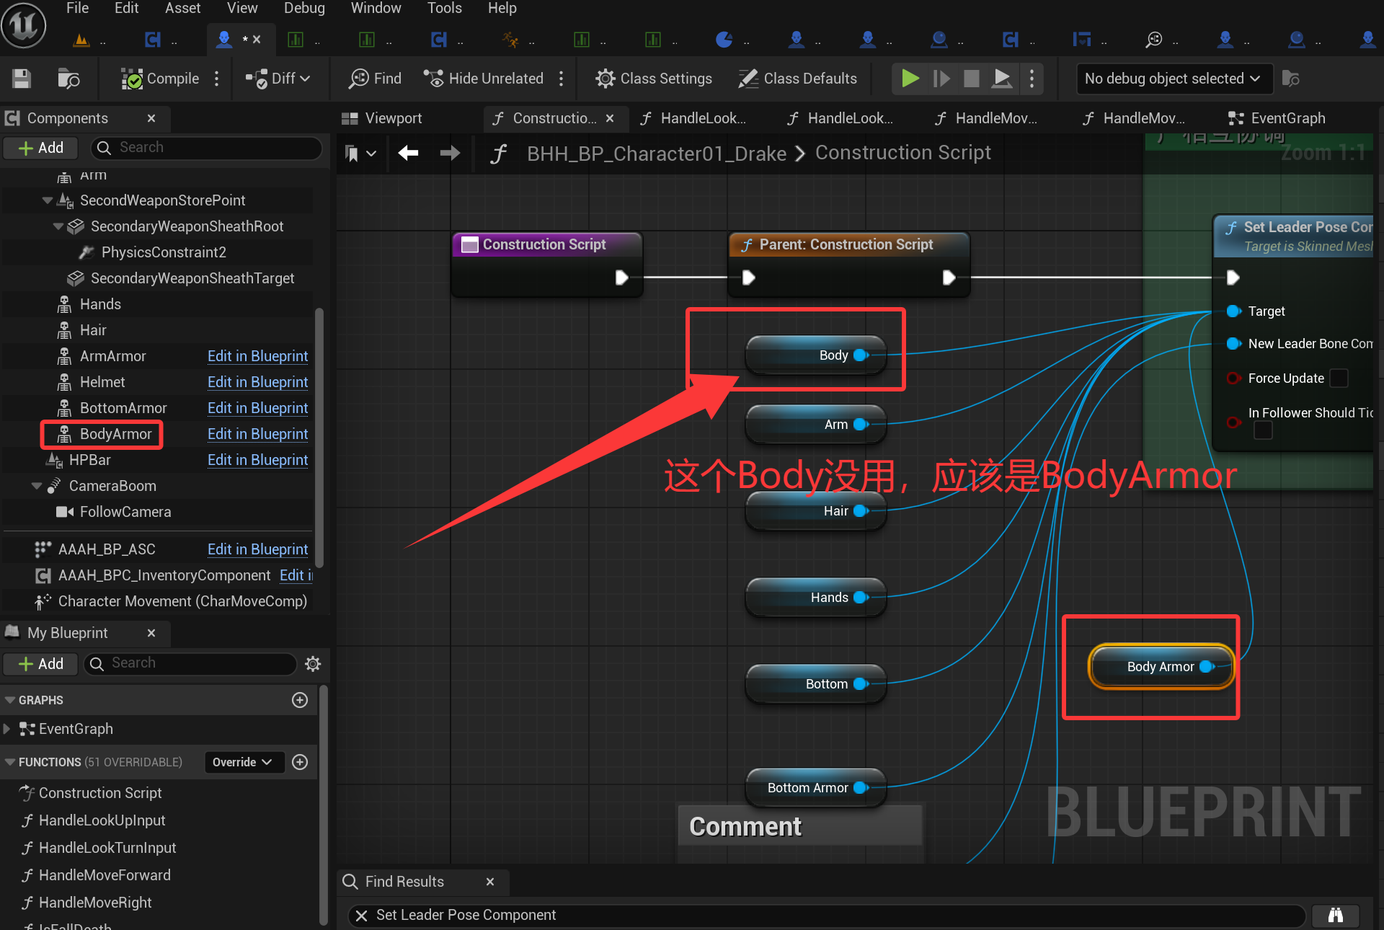Open the bookmarks dropdown in graph toolbar
Viewport: 1384px width, 930px height.
tap(360, 153)
